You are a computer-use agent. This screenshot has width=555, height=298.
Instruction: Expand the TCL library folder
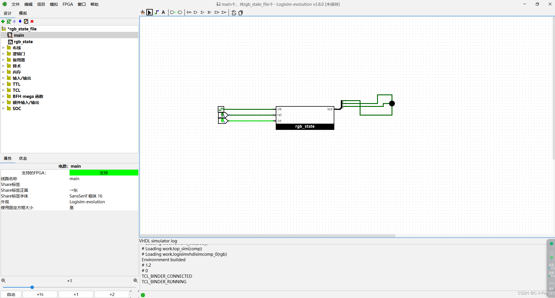3,90
